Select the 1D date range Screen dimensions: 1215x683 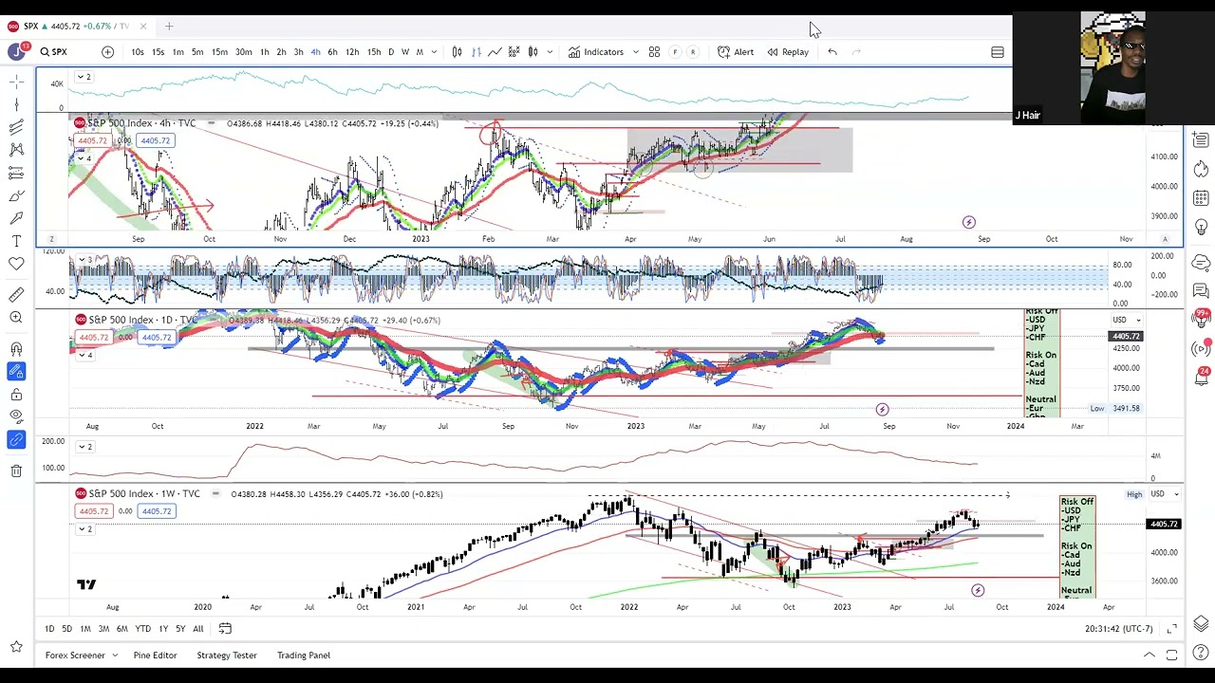[49, 629]
